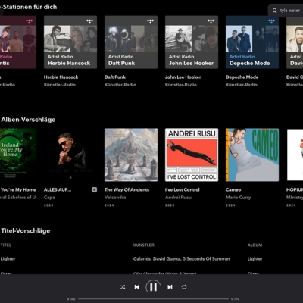Screen dimensions: 303x303
Task: Click John Lee Hooker title text link
Action: click(x=183, y=77)
